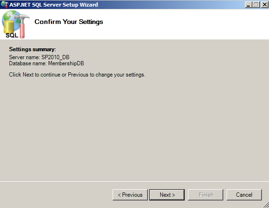The width and height of the screenshot is (269, 208).
Task: Go back with the Previous button
Action: 130,195
